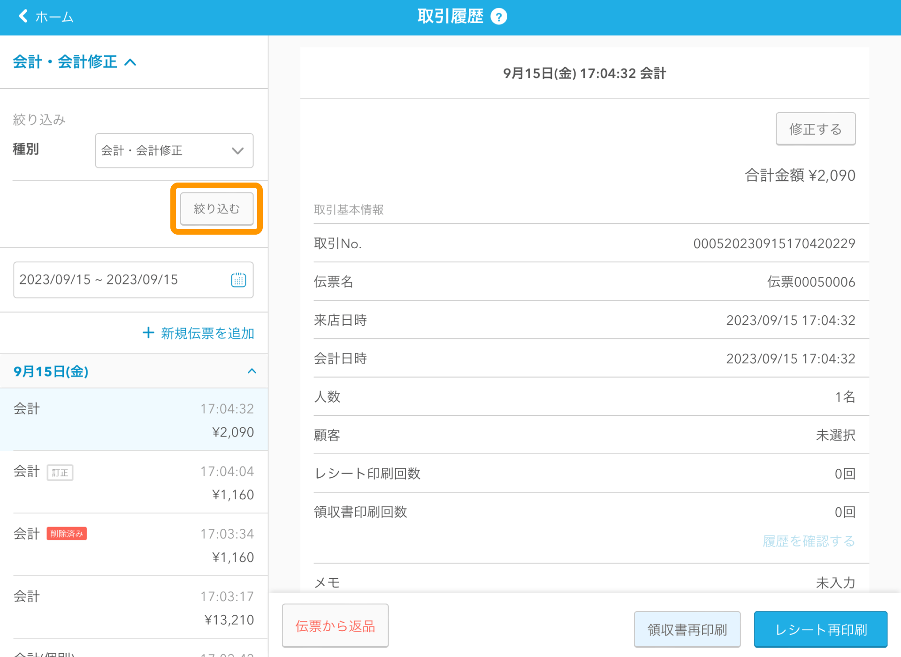Screen dimensions: 901x657
Task: Click the plus icon for 新規伝票を追加
Action: 148,333
